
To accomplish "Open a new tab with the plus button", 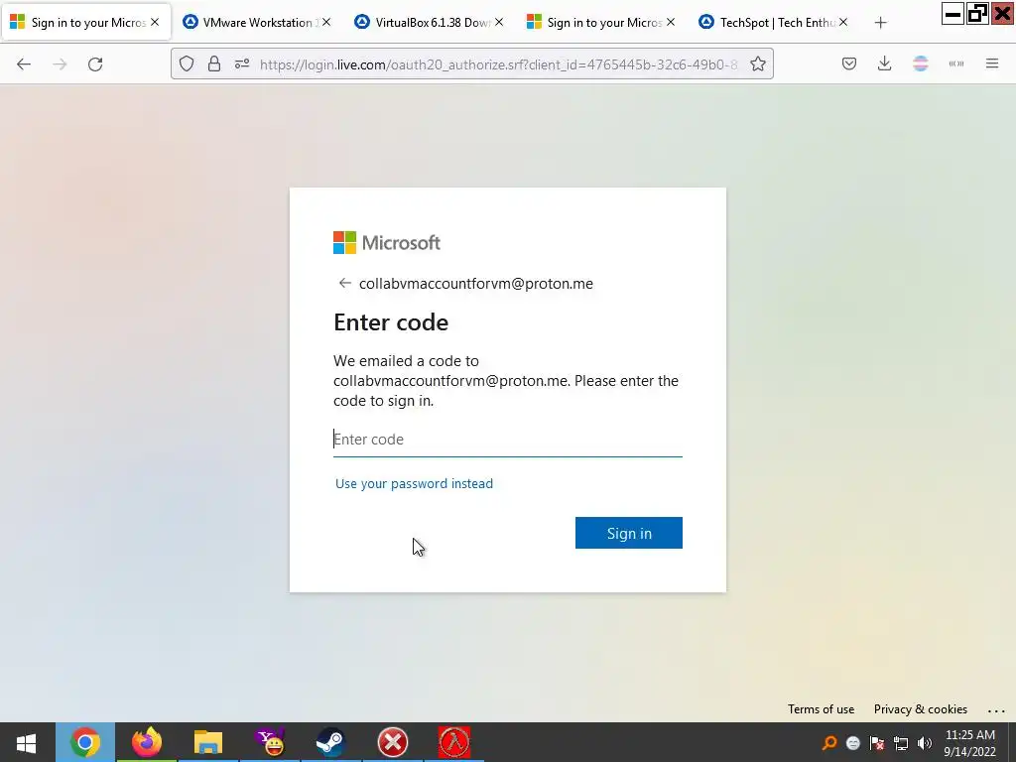I will click(x=880, y=23).
